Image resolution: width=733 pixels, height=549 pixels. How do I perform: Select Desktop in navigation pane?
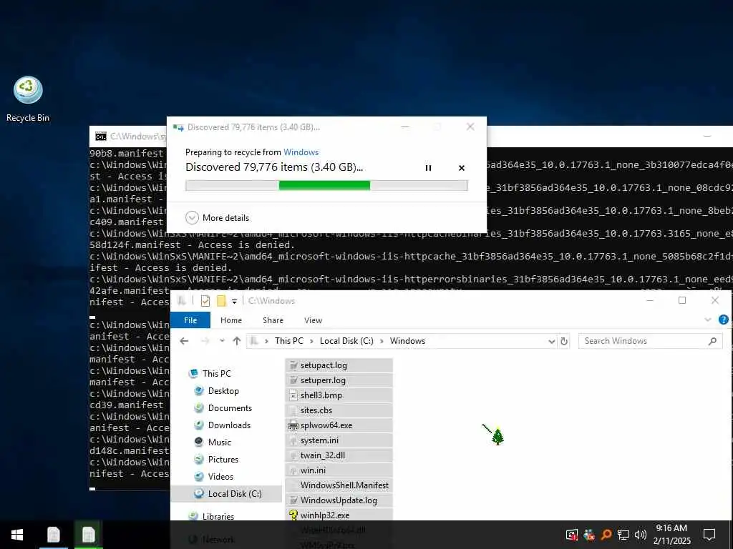pyautogui.click(x=223, y=391)
